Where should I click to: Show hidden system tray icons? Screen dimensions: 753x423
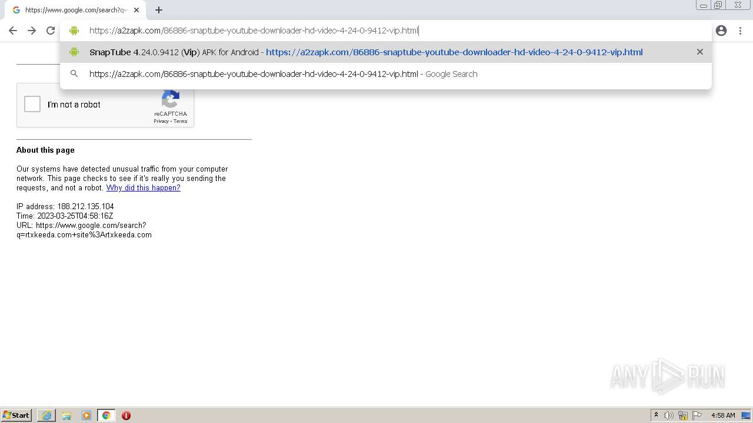[656, 415]
